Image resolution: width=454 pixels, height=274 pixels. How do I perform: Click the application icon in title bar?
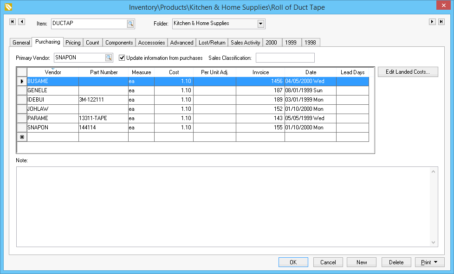(x=8, y=7)
